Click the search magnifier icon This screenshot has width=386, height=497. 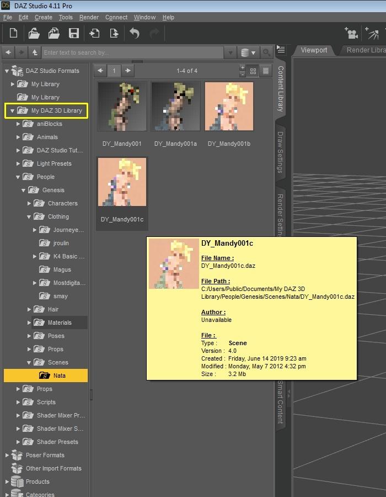(x=266, y=52)
